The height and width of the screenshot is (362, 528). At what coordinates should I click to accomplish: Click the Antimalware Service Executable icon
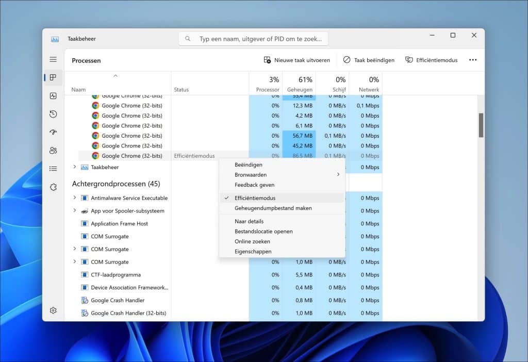click(85, 198)
